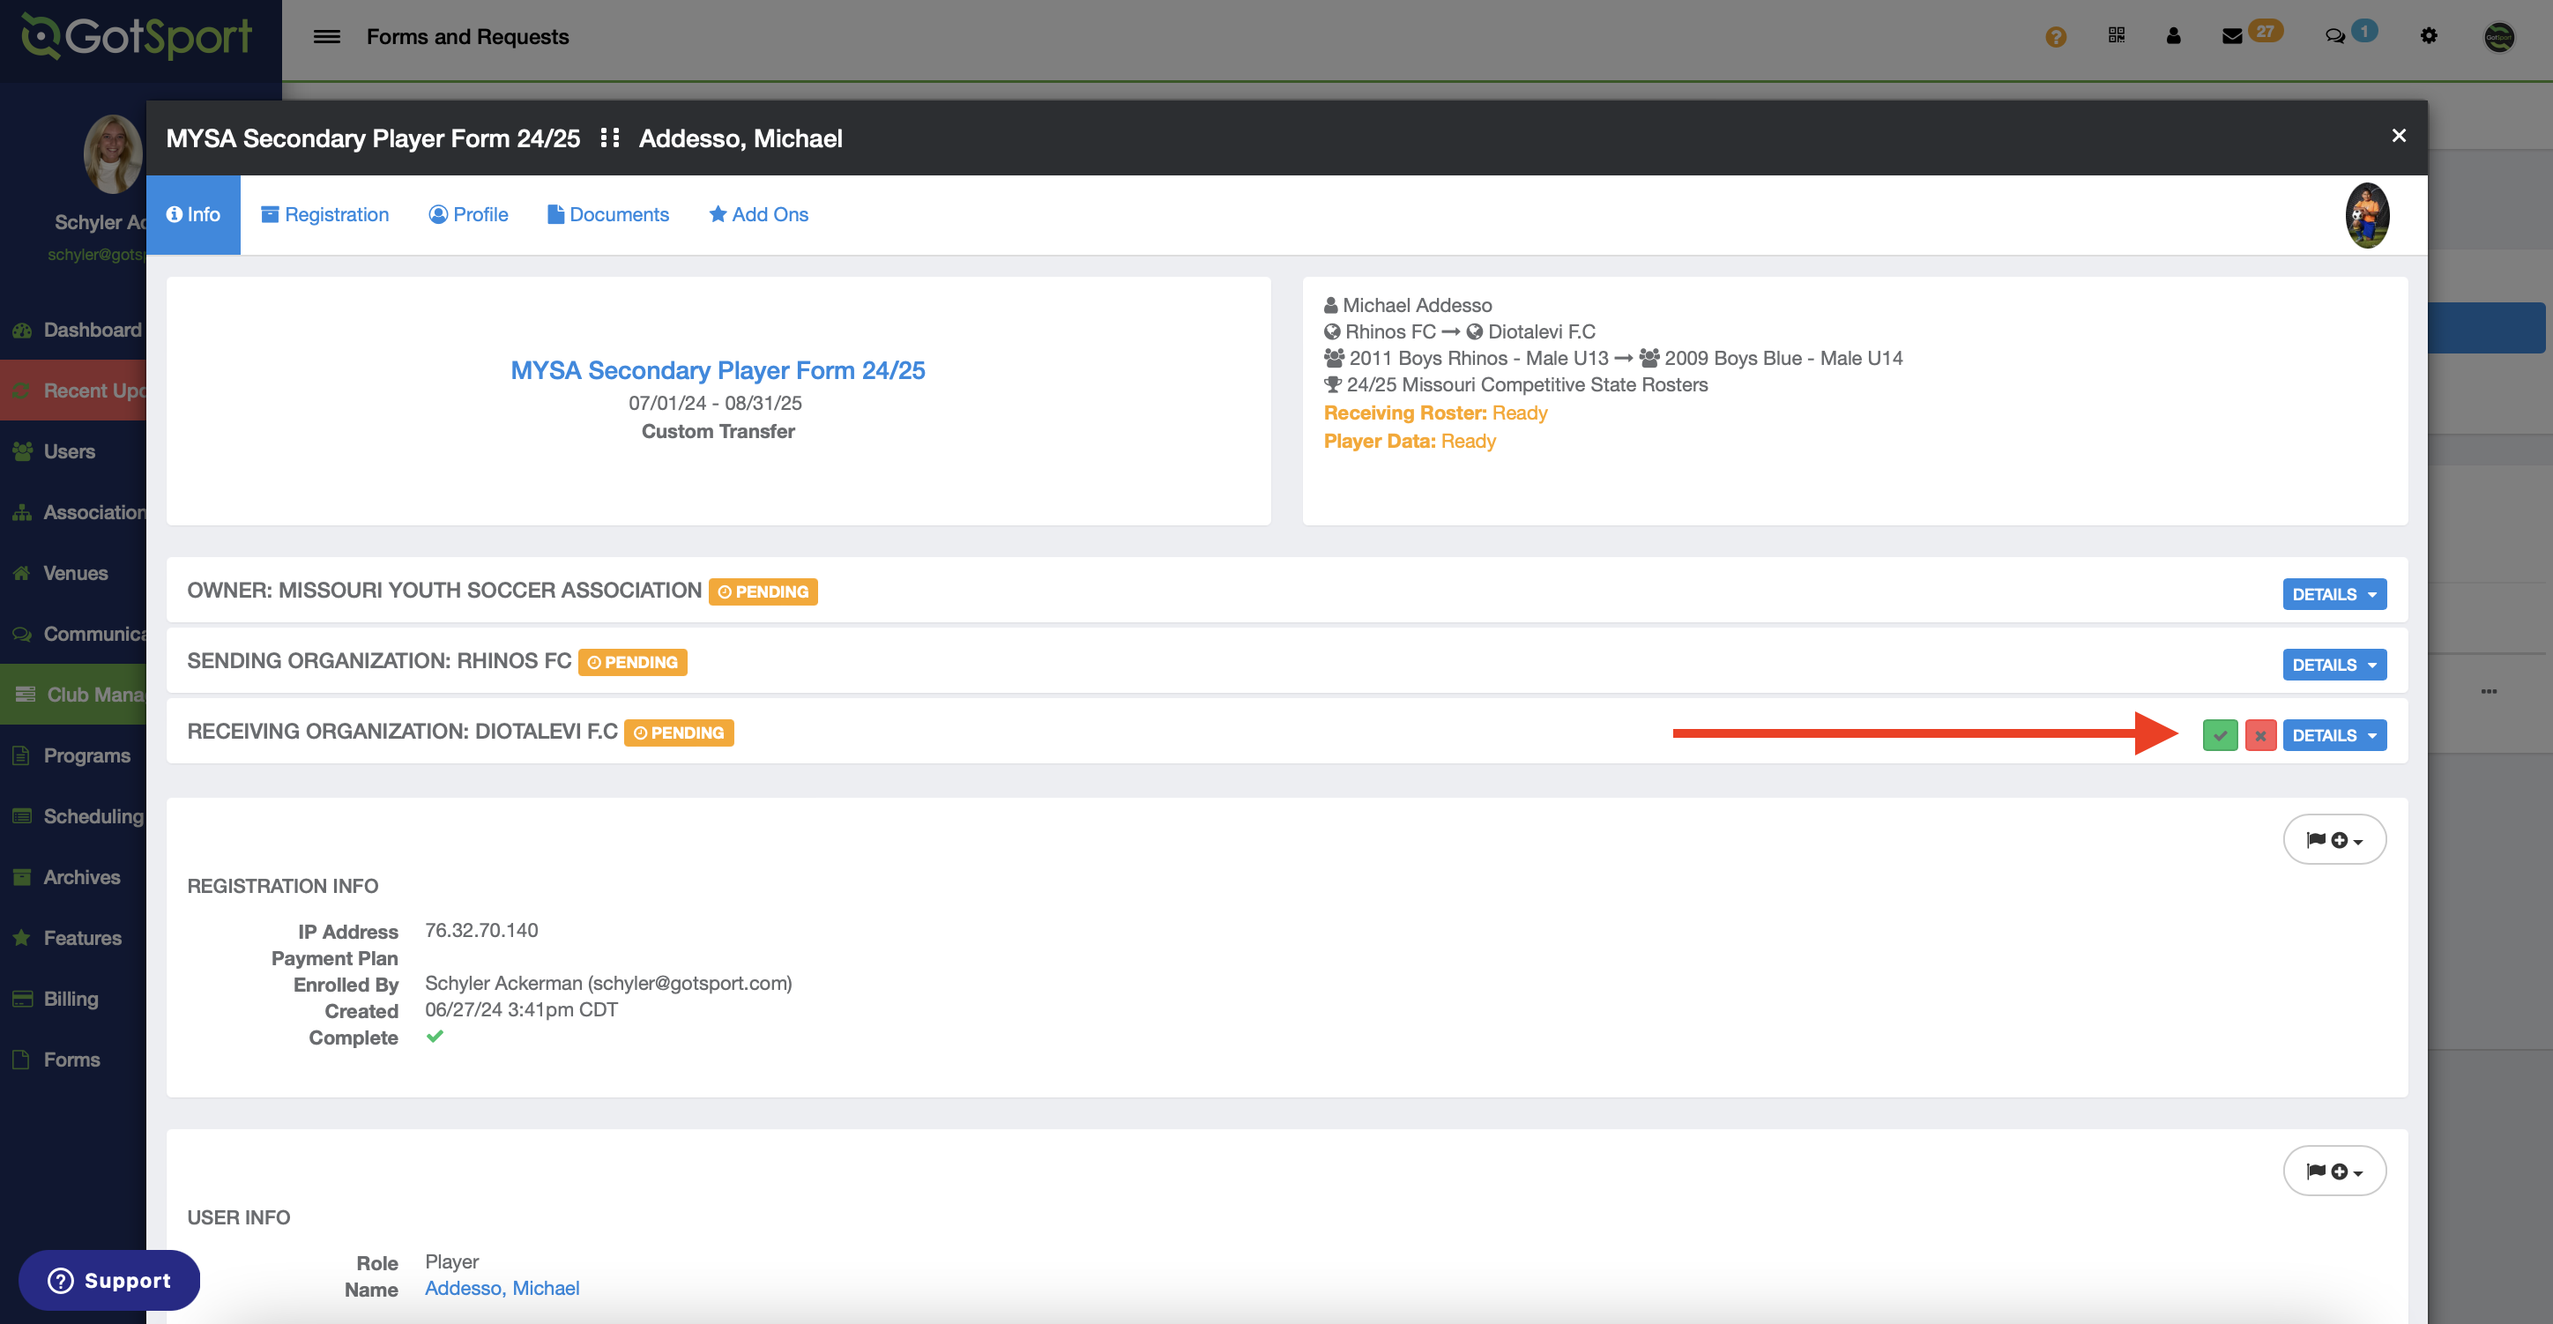
Task: Click the Owner PENDING status badge
Action: tap(763, 591)
